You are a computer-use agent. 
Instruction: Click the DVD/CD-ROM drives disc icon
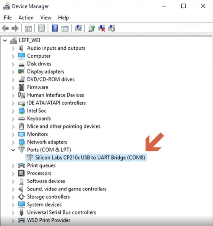(22, 79)
